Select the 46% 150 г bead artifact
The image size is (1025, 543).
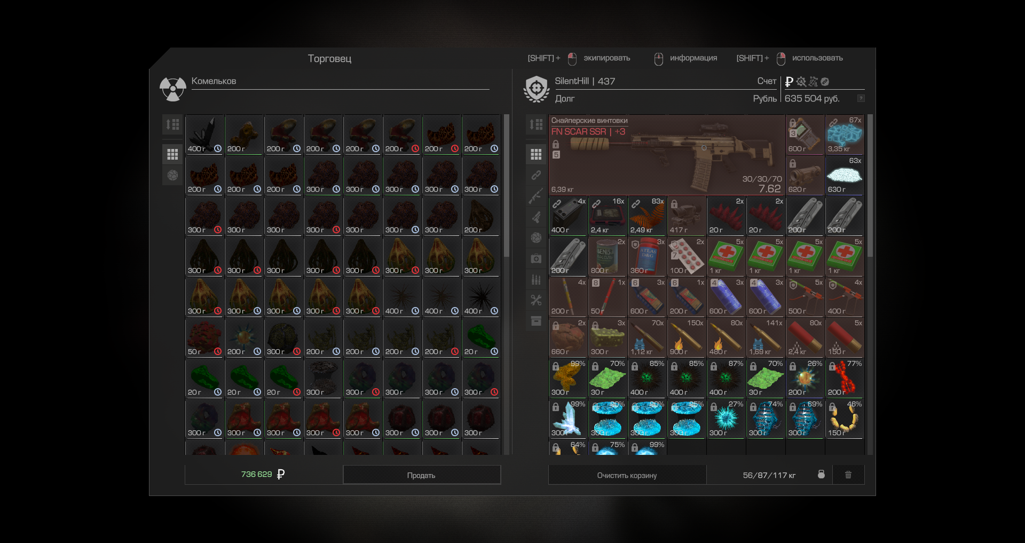(845, 419)
